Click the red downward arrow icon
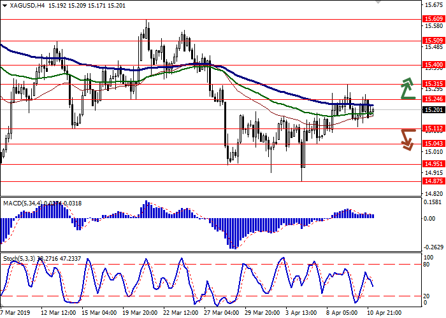 [x=408, y=139]
